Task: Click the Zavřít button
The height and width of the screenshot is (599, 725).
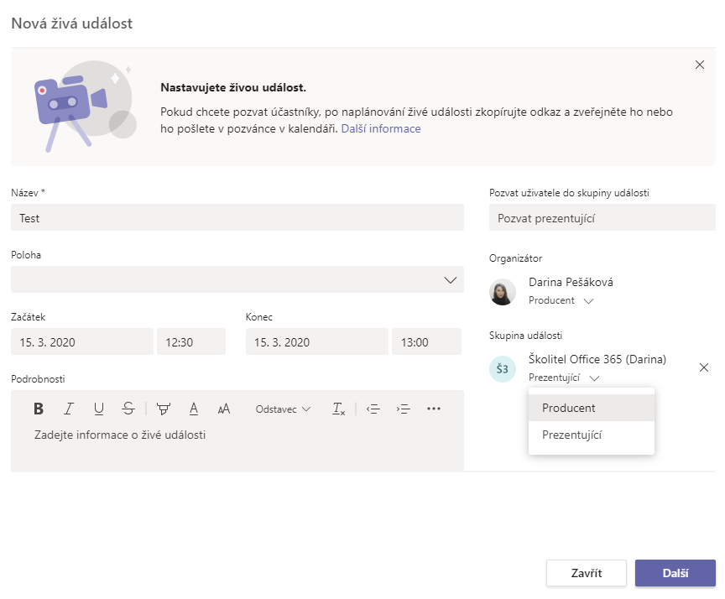Action: tap(587, 573)
